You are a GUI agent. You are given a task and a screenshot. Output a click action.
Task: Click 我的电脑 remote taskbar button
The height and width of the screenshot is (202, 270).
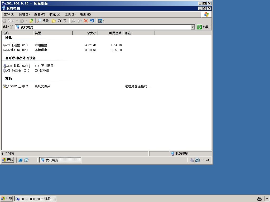point(60,160)
